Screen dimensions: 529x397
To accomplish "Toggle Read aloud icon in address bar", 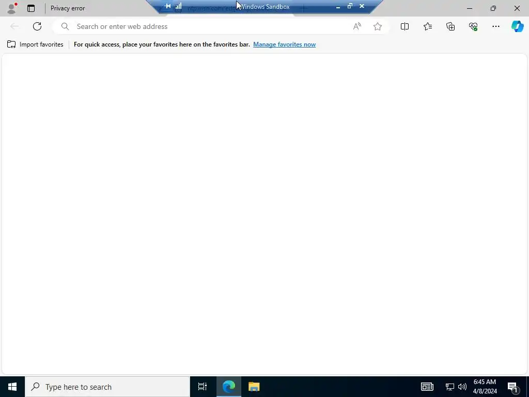I will (x=357, y=26).
